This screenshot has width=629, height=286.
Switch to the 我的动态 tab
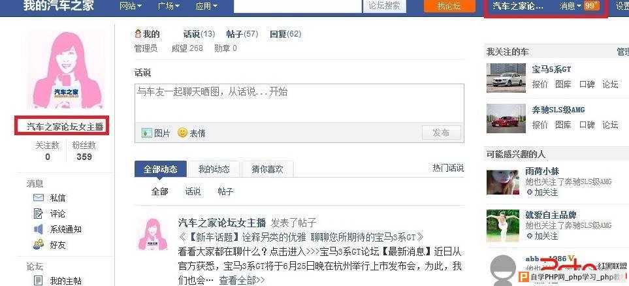[214, 169]
